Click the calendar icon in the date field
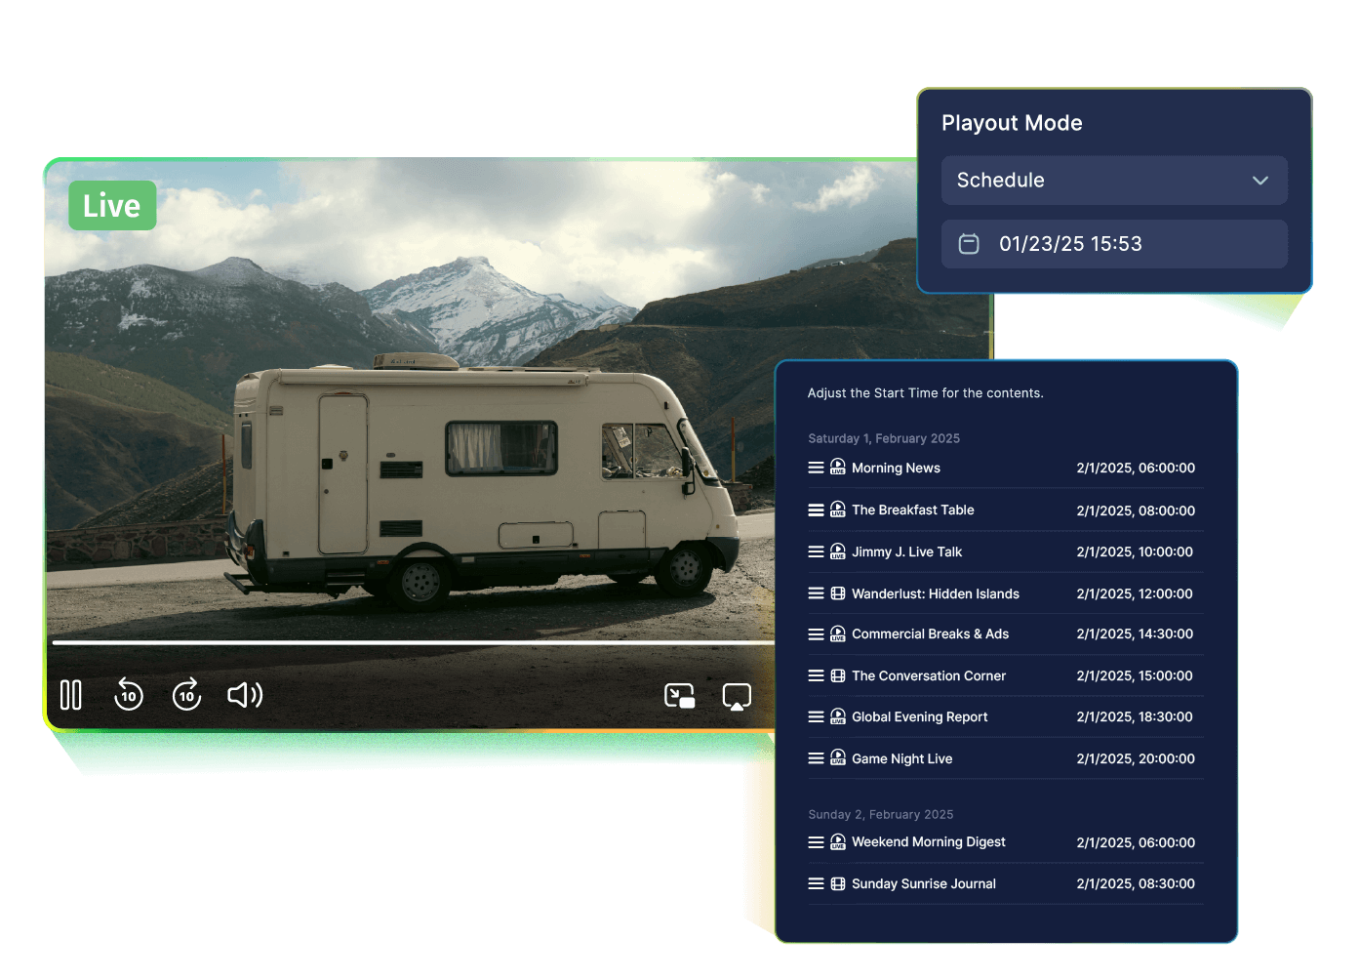 pos(968,244)
